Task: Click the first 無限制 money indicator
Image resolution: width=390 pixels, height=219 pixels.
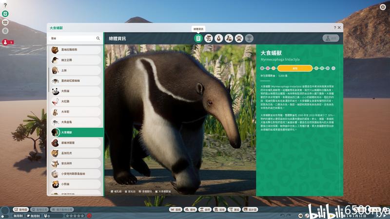Action: pyautogui.click(x=18, y=216)
